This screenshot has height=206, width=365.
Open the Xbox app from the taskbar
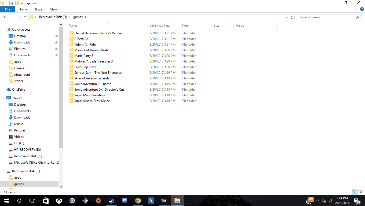59,201
